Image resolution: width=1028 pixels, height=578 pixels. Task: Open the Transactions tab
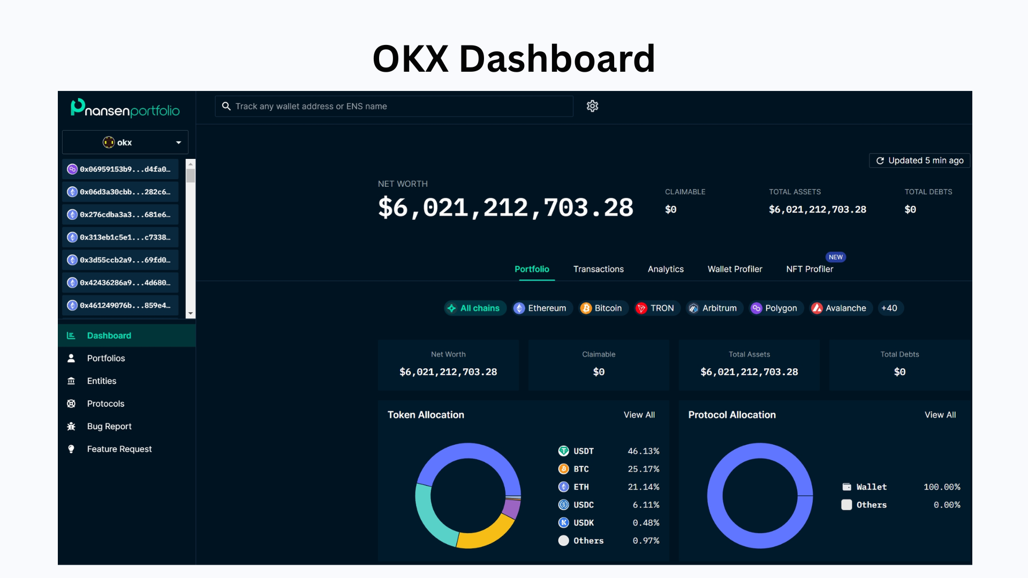click(598, 269)
